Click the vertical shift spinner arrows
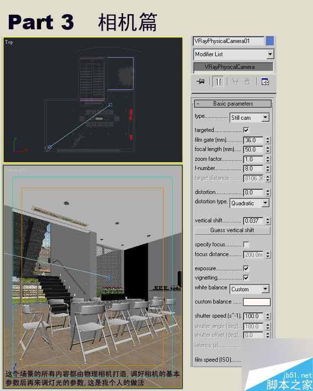 pyautogui.click(x=268, y=221)
